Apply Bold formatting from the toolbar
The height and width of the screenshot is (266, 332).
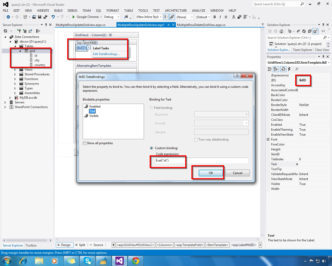(215, 17)
